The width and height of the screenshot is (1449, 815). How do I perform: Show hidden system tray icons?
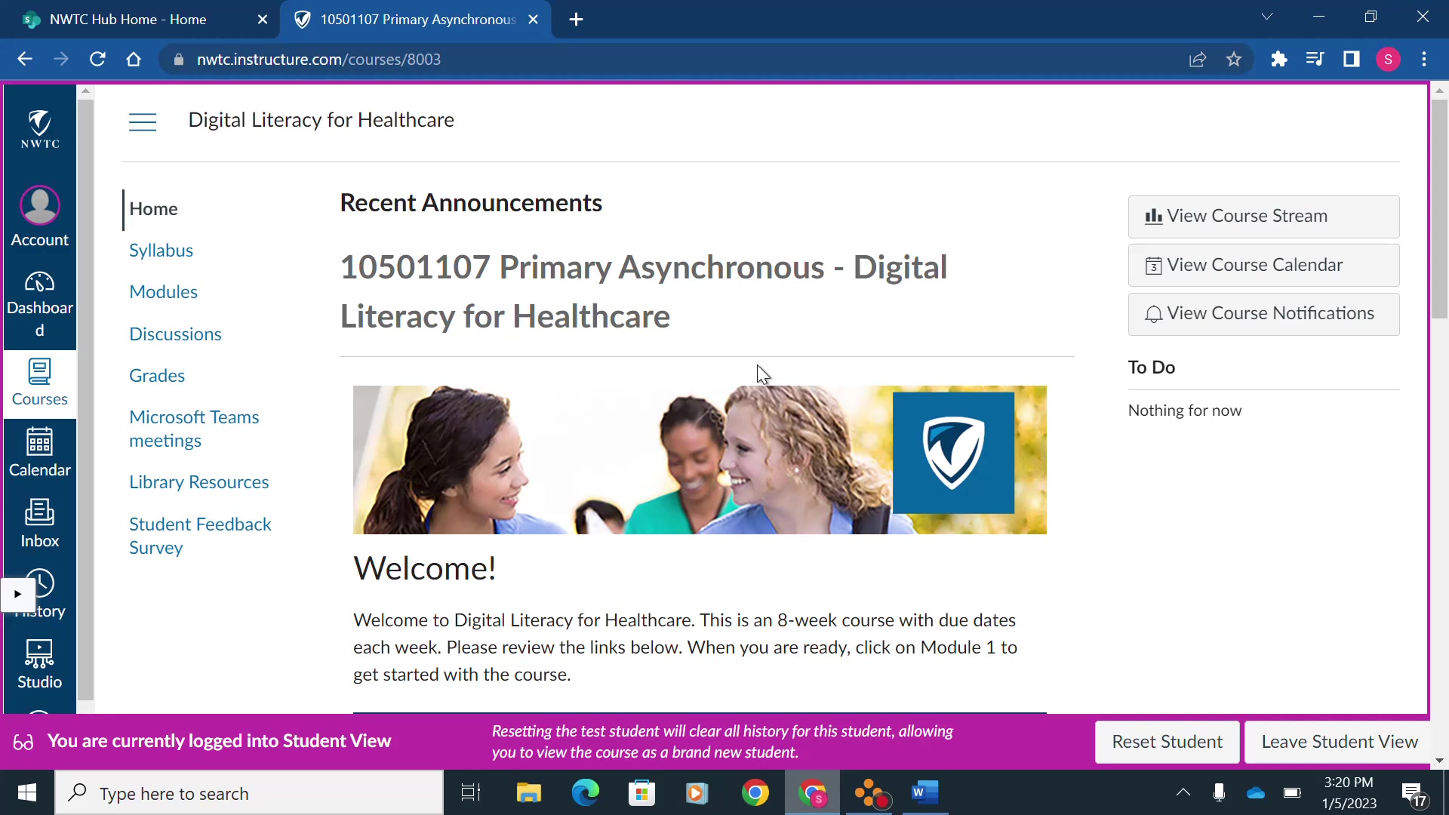1183,792
